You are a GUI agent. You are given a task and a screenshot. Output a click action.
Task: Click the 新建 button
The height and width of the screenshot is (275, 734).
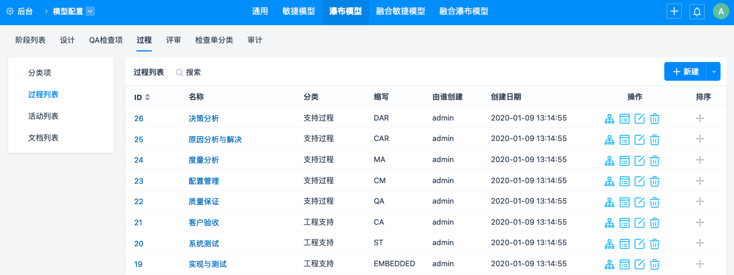tap(685, 71)
